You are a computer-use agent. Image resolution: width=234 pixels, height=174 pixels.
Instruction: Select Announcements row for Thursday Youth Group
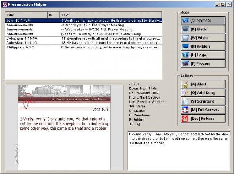tap(83, 34)
